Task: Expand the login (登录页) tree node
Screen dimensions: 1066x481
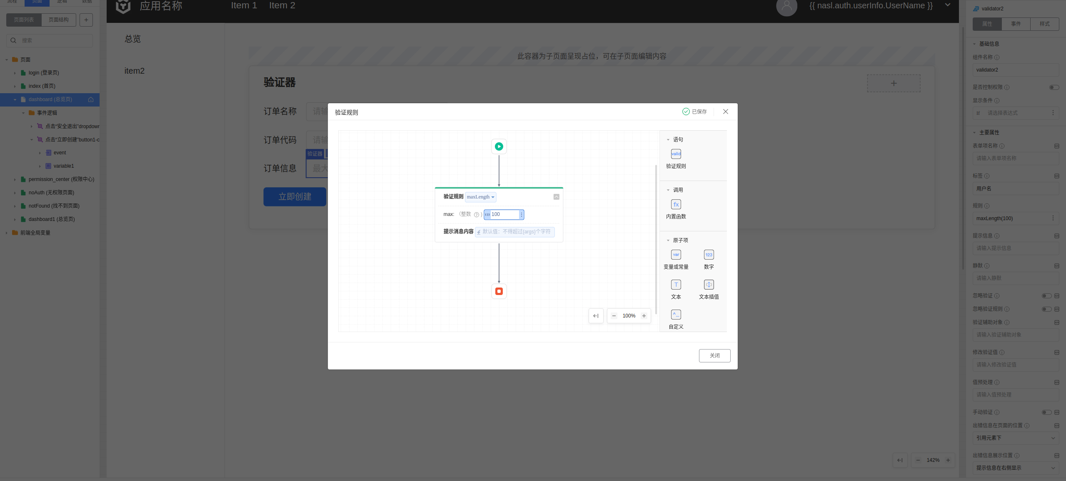Action: coord(15,73)
